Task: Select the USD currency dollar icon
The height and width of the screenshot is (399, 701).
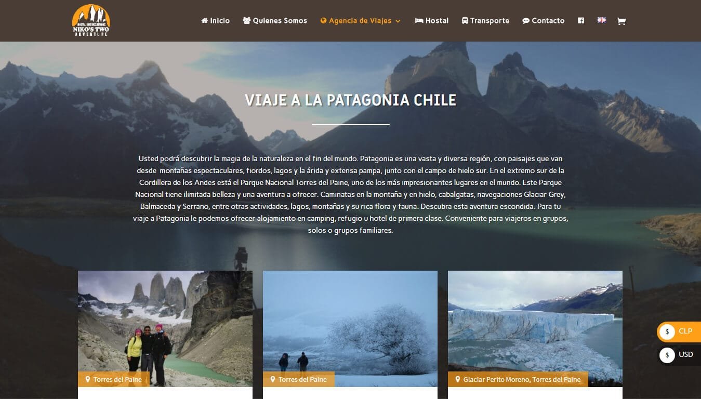Action: pos(667,355)
